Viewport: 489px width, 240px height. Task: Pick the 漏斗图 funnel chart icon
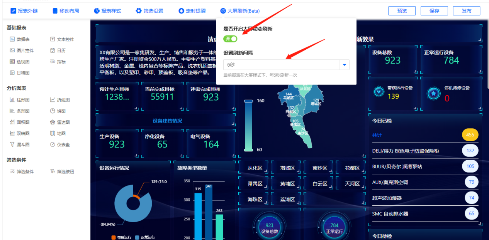12,144
